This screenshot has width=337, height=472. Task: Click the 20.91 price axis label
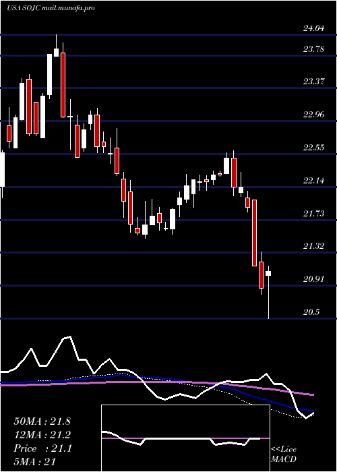(x=314, y=279)
